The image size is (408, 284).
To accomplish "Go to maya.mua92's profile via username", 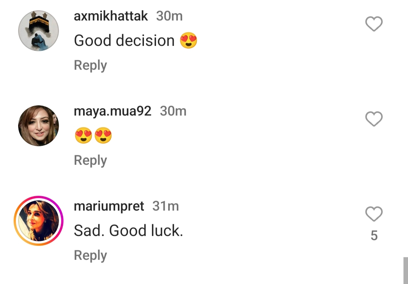I will point(113,111).
